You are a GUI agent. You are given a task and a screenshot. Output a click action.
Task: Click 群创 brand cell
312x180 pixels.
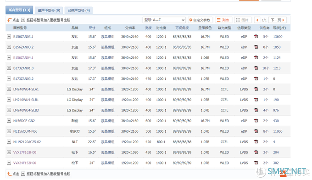75,121
